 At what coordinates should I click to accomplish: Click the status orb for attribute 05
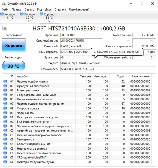5,99
